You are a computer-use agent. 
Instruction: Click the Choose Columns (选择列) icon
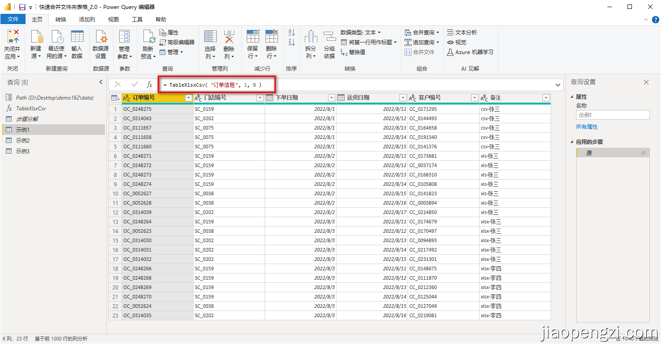click(210, 36)
